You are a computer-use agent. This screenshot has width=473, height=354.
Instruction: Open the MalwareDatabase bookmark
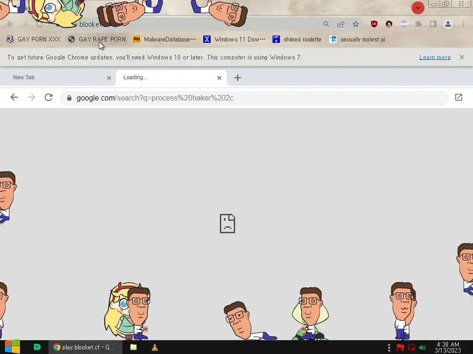(x=164, y=40)
